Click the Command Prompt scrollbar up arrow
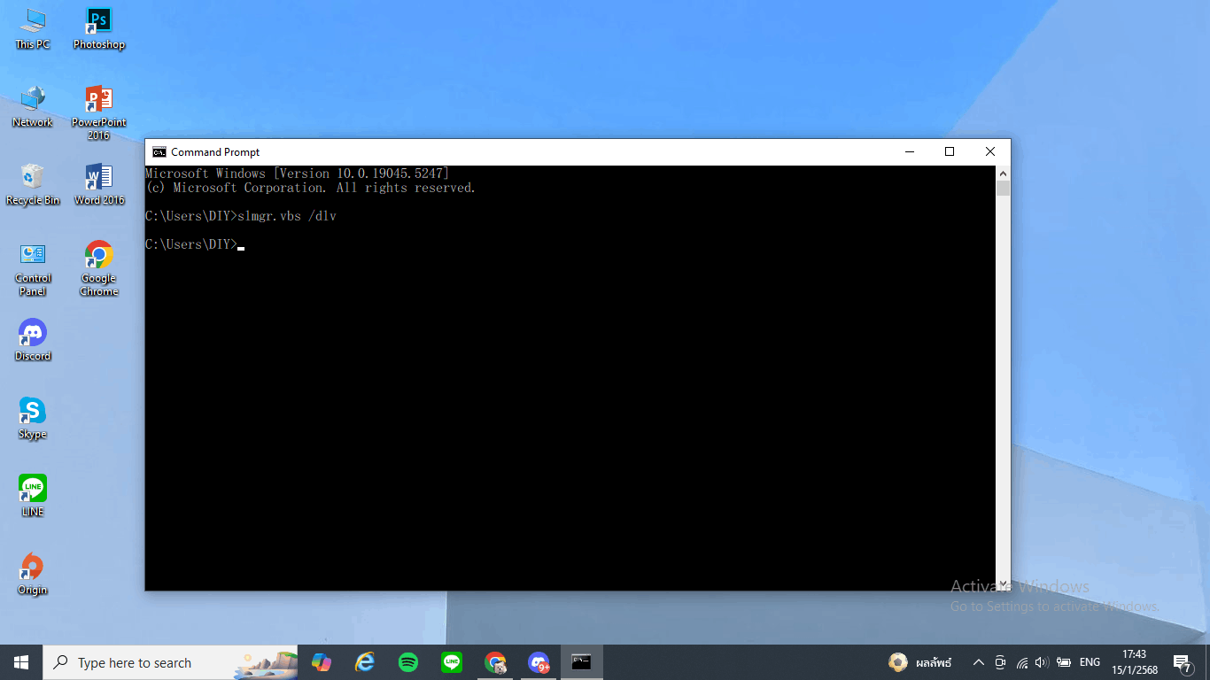The width and height of the screenshot is (1210, 680). coord(1003,174)
